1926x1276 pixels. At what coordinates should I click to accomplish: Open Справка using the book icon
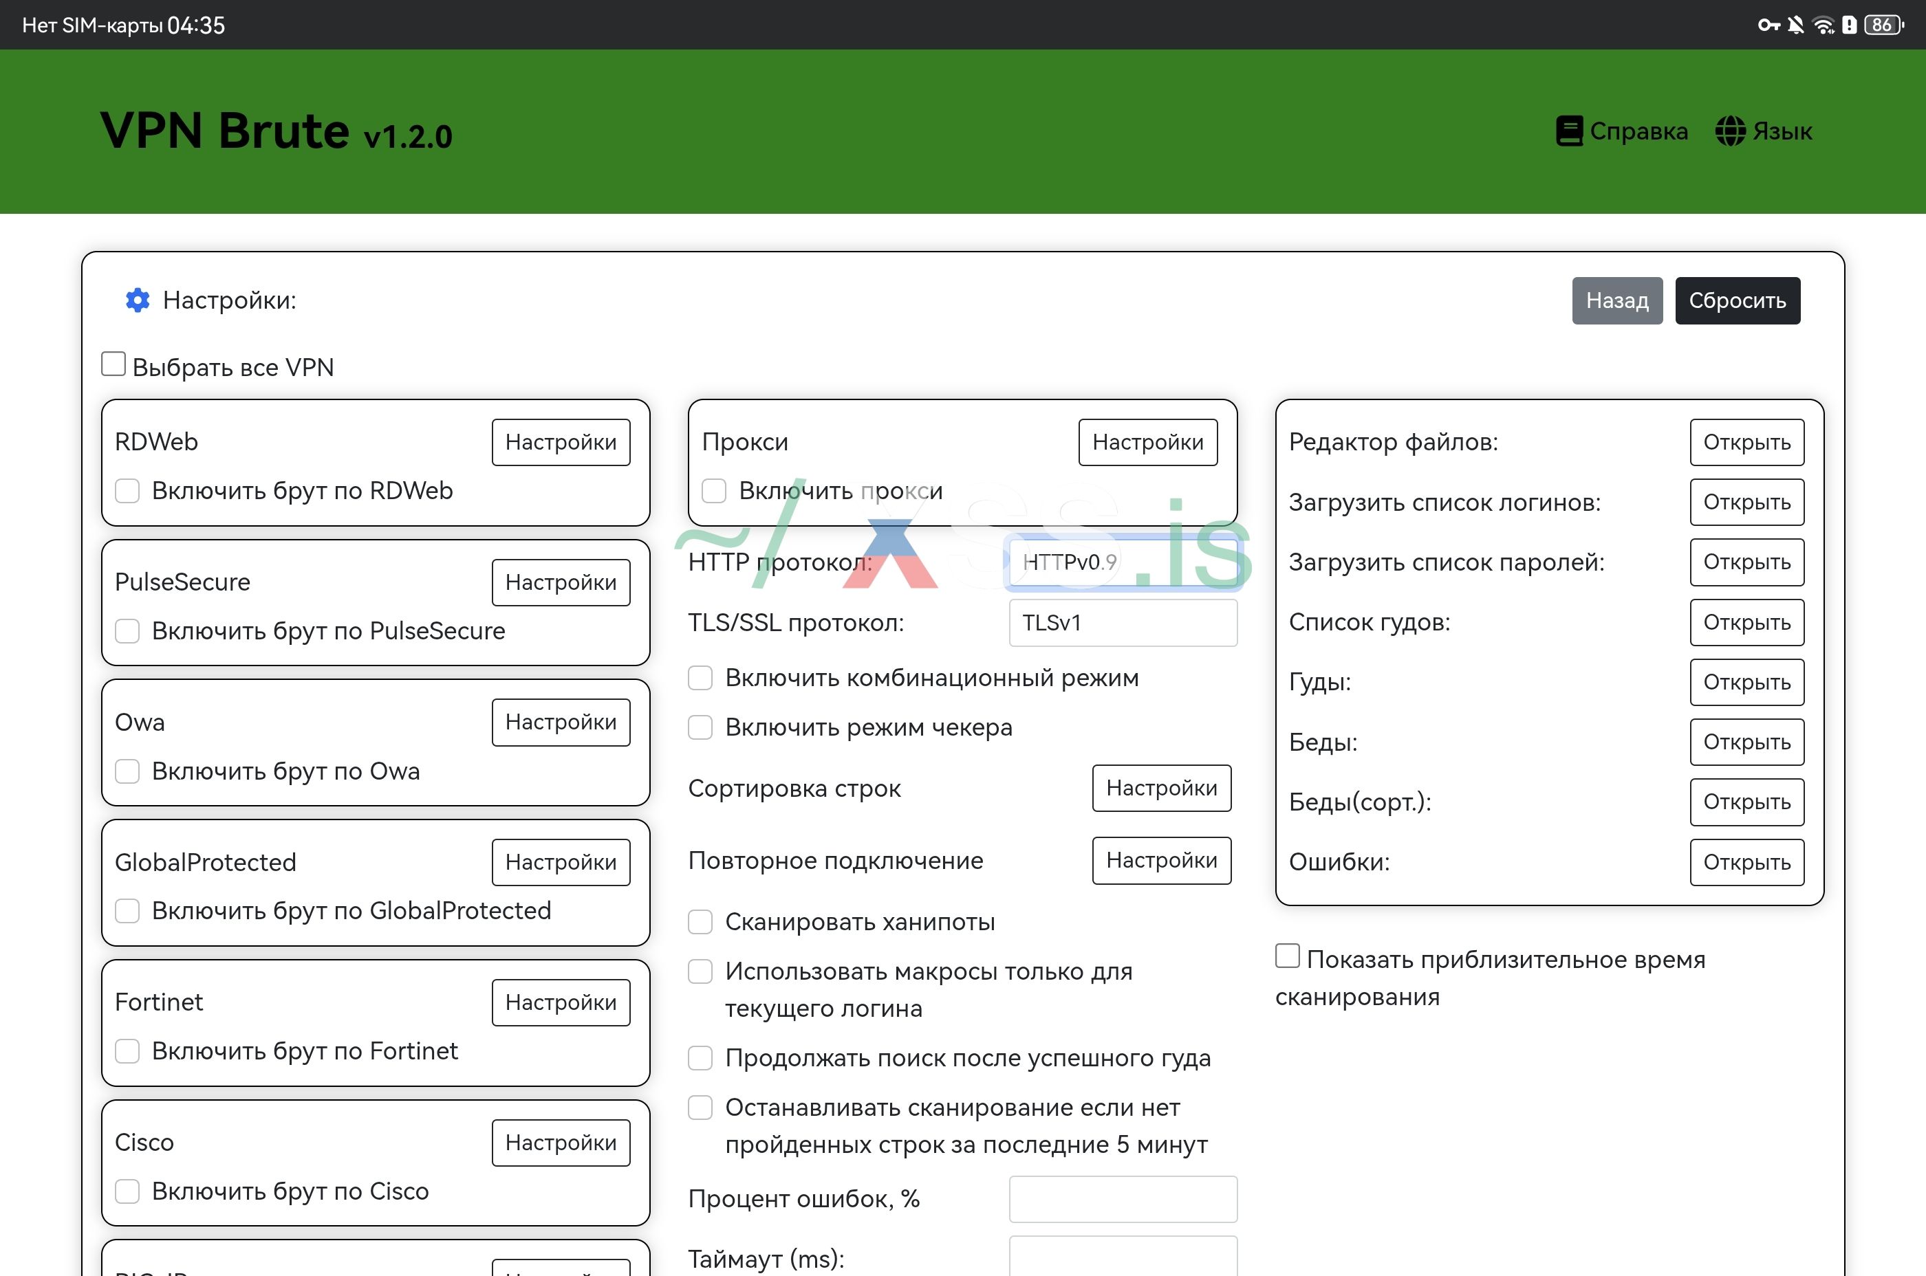click(x=1570, y=130)
